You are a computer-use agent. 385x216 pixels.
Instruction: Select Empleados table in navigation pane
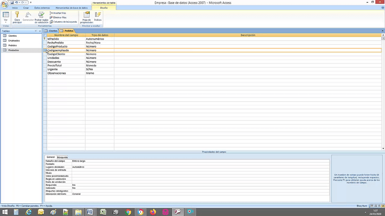14,40
